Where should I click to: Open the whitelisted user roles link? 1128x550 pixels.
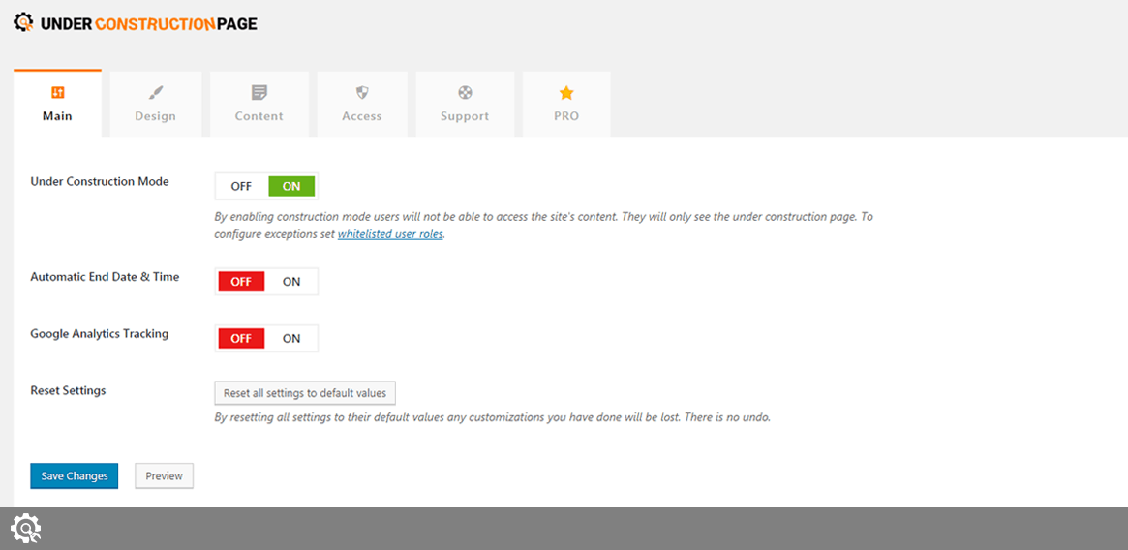[390, 234]
